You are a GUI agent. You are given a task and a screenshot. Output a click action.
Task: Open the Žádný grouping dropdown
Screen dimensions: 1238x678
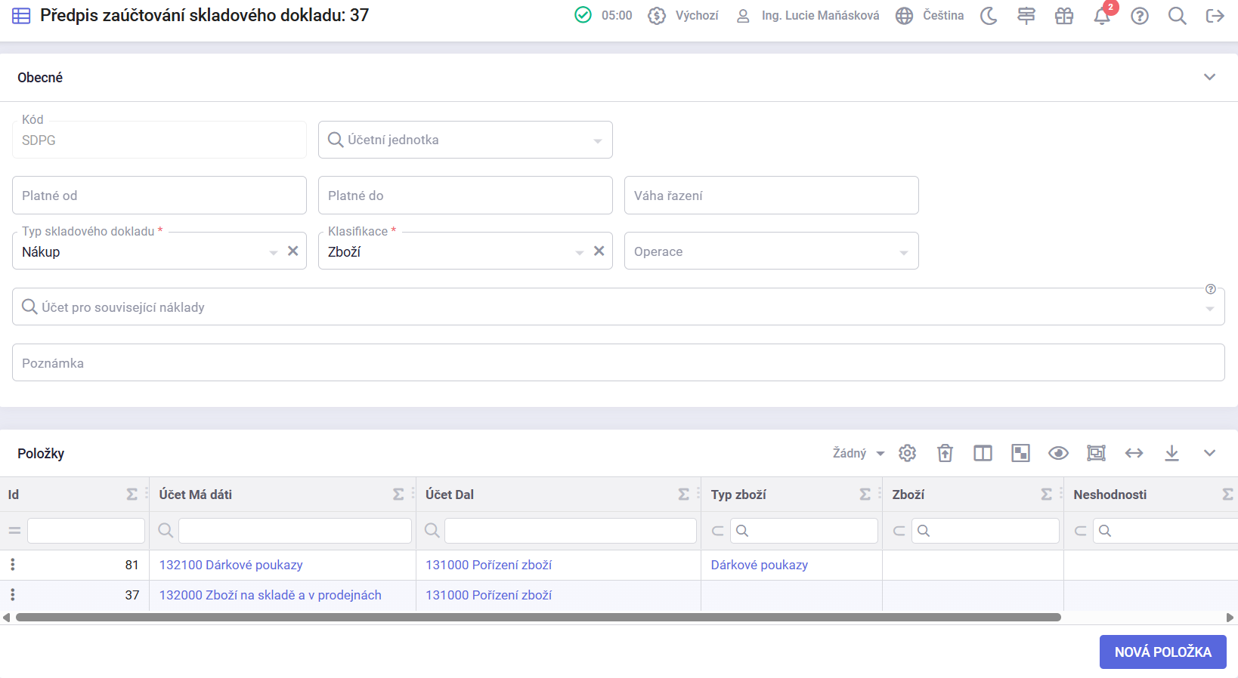858,453
